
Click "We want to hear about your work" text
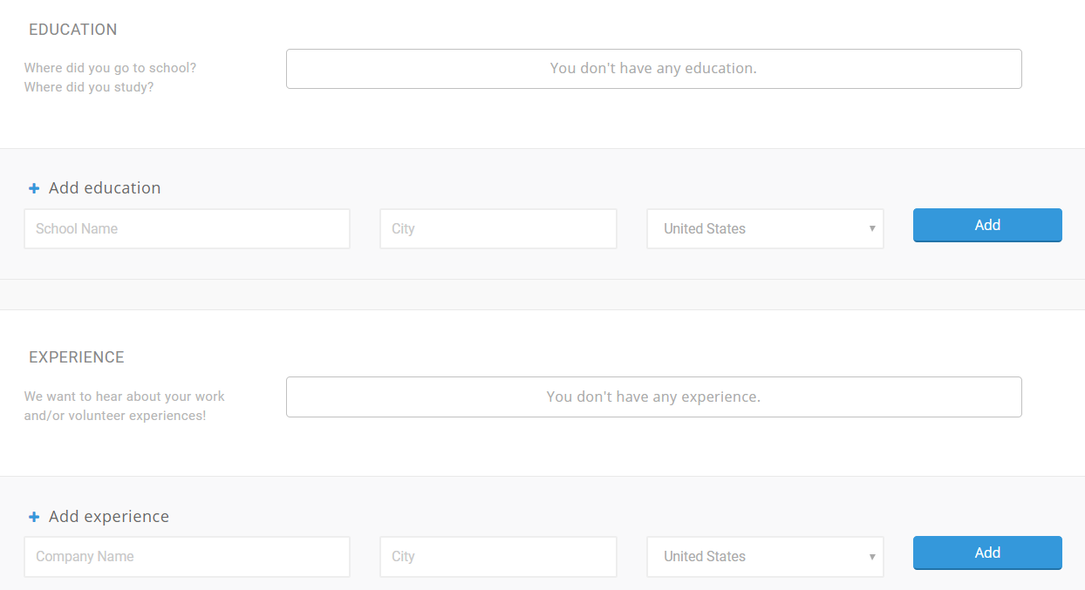click(125, 397)
